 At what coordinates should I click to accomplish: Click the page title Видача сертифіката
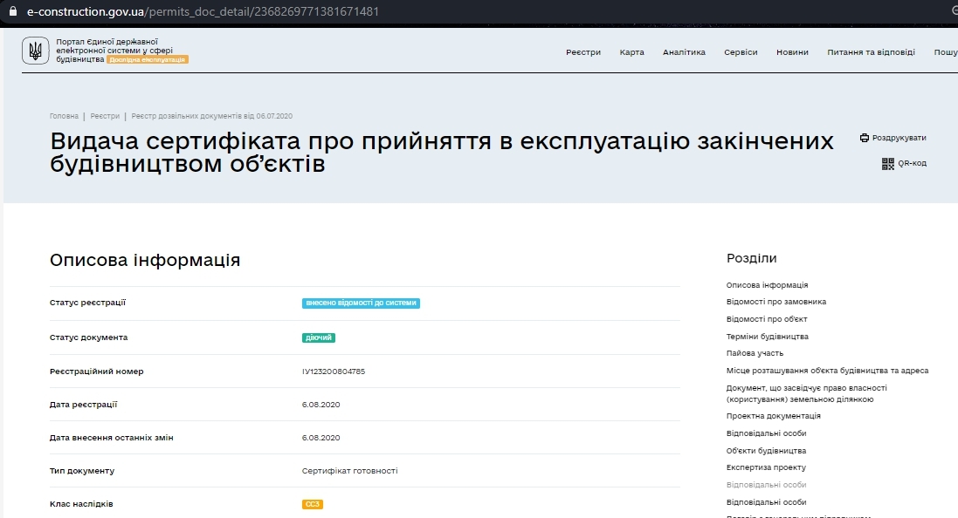[x=442, y=153]
